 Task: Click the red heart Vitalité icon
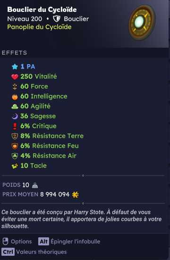click(x=15, y=76)
